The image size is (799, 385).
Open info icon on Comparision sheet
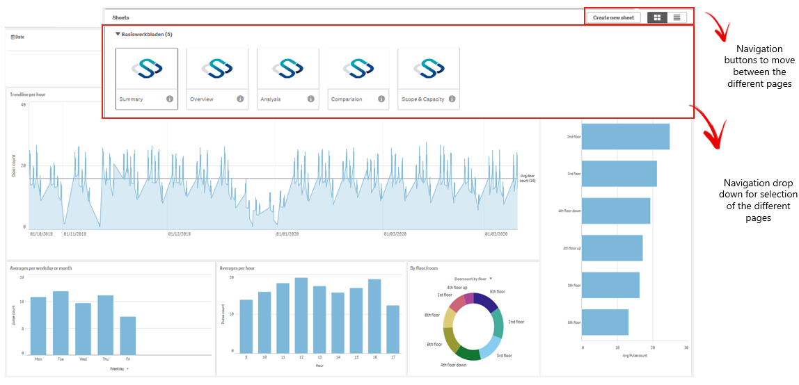click(381, 99)
